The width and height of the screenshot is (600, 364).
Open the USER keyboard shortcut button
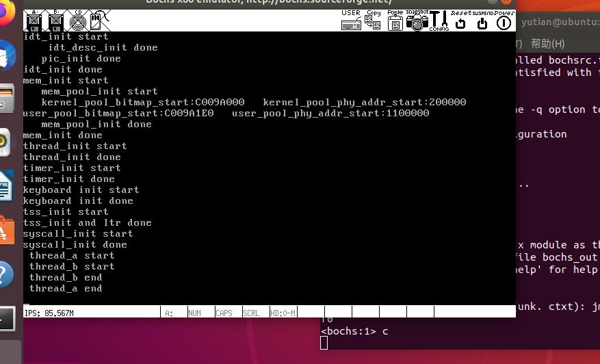(x=351, y=20)
